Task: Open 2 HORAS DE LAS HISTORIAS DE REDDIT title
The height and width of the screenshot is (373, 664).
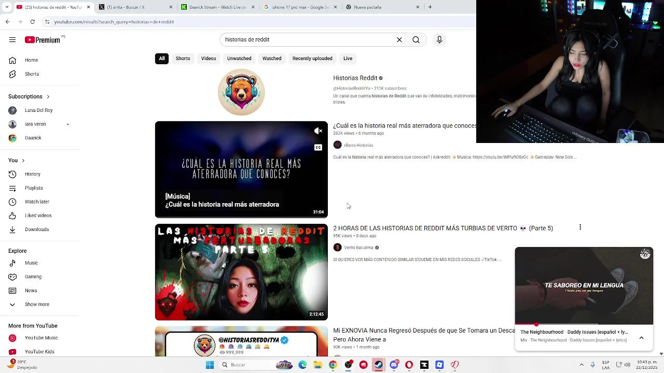Action: (x=443, y=228)
